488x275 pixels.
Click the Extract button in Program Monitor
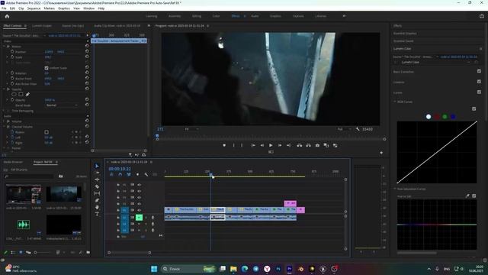(308, 145)
